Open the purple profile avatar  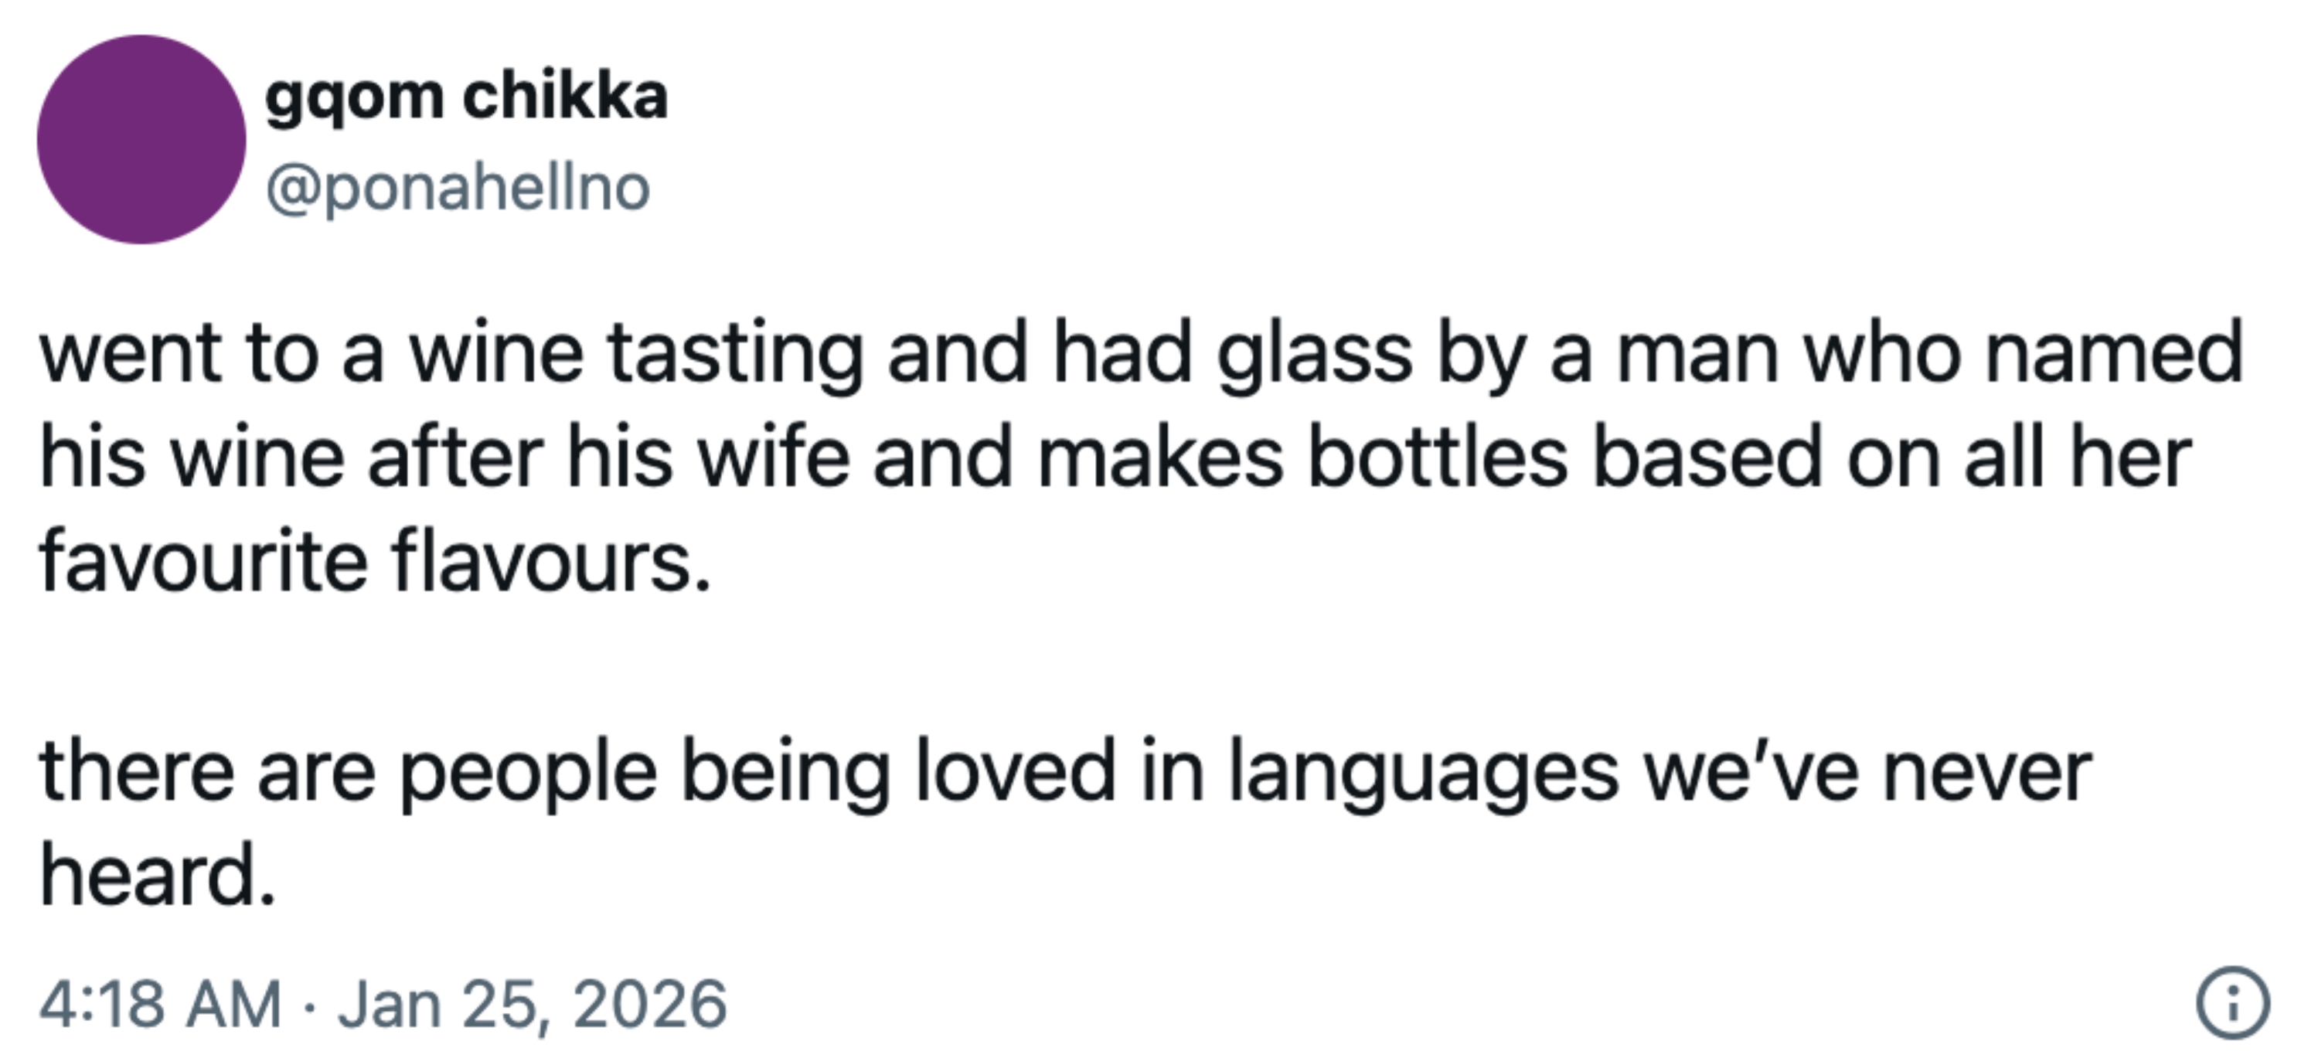[141, 139]
